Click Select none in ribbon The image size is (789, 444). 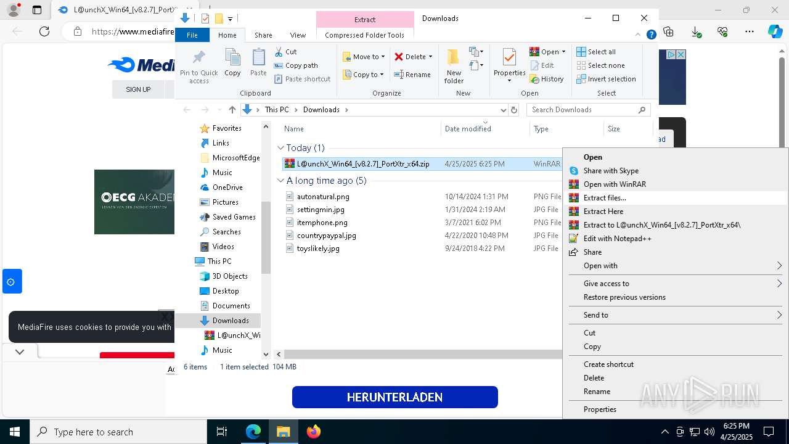(x=600, y=65)
